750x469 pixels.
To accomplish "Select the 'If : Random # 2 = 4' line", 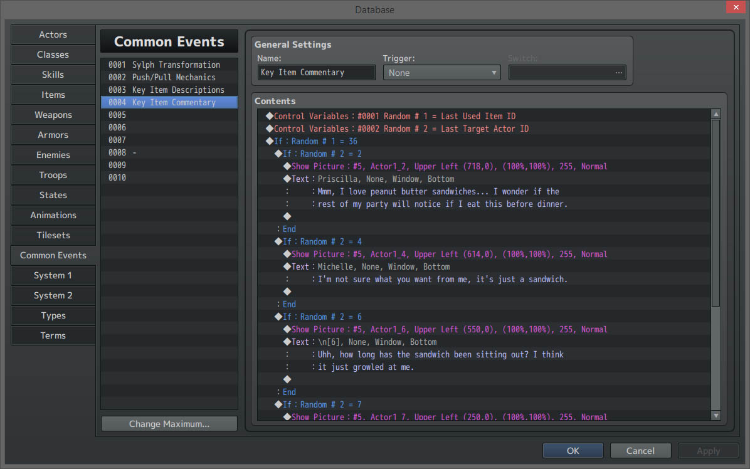I will point(484,241).
